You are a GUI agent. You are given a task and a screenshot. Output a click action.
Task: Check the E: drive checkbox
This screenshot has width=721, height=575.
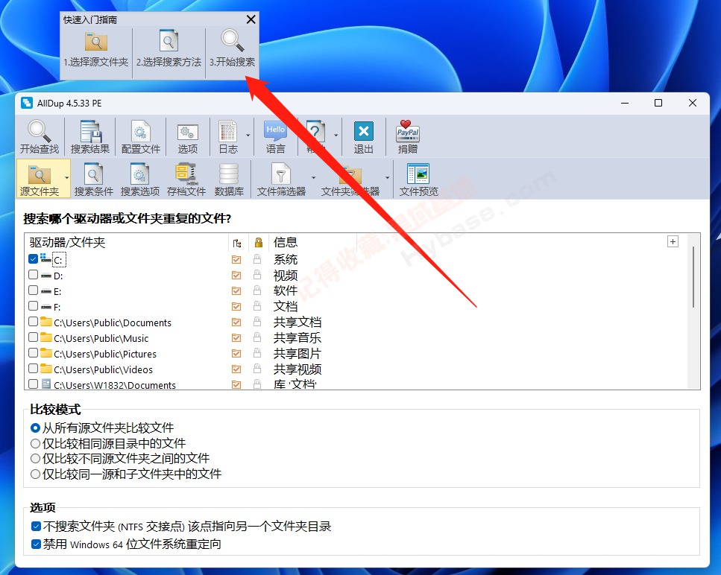(33, 290)
